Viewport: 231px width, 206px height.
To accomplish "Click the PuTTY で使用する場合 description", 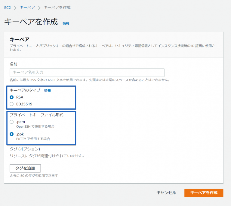I will click(33, 139).
